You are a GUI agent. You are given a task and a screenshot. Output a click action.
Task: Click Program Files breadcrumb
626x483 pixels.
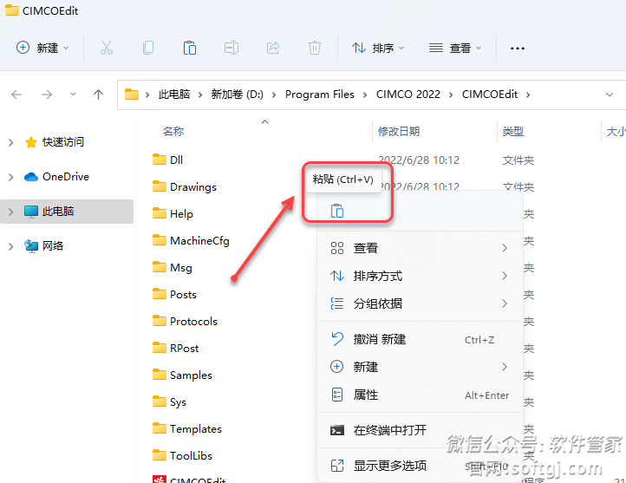319,95
